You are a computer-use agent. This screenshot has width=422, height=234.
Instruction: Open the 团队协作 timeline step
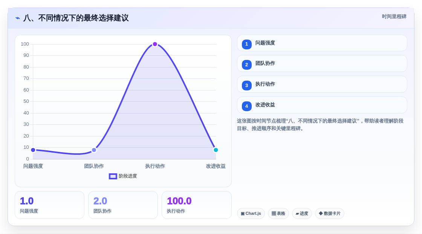(322, 64)
